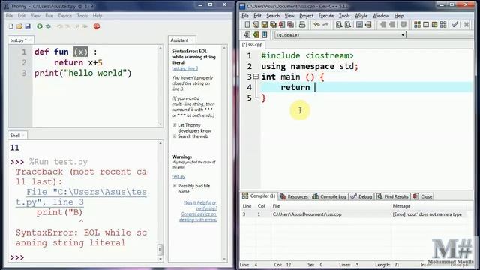This screenshot has height=270, width=480.
Task: Print the file with Dev-C++ printer icon
Action: (x=302, y=25)
